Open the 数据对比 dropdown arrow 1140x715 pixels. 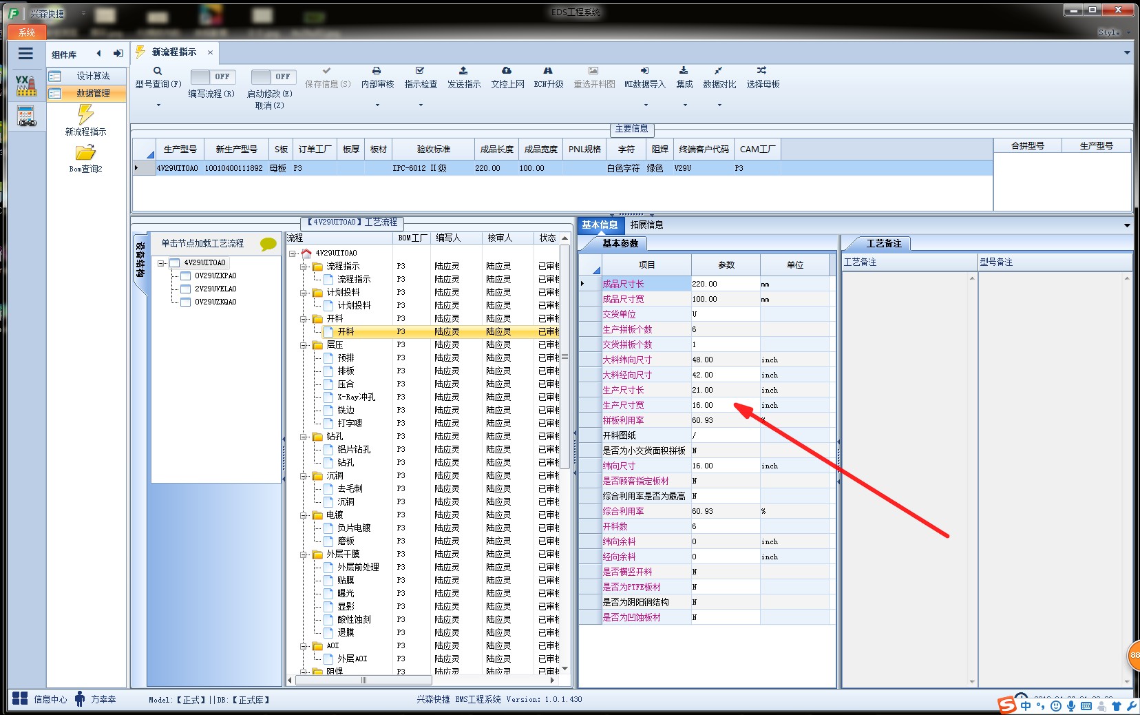[719, 105]
